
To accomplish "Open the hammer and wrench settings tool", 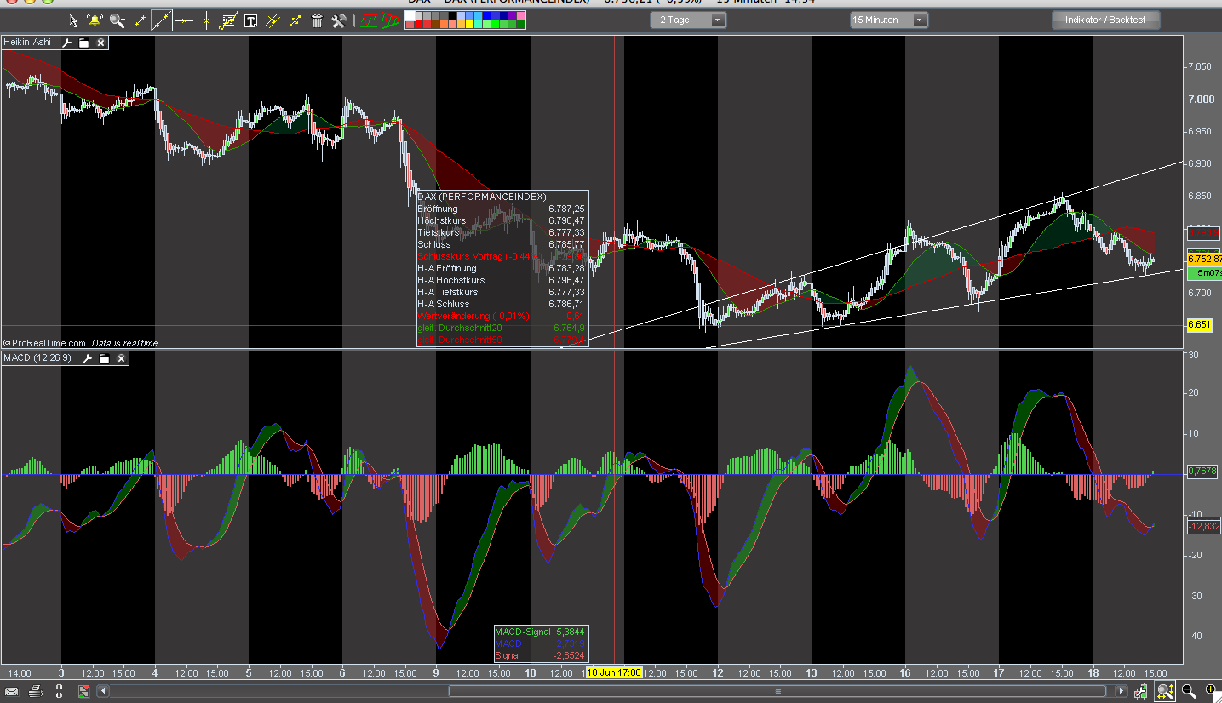I will [x=339, y=21].
